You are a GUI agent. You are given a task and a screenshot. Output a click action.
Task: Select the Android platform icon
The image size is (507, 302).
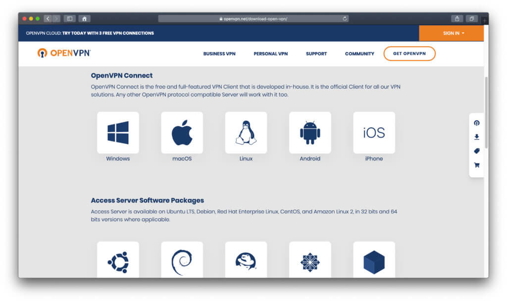click(310, 132)
